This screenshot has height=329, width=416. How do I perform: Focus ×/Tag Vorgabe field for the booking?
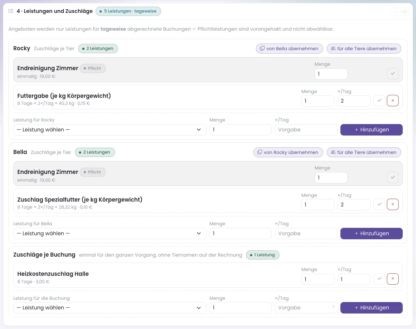(306, 308)
